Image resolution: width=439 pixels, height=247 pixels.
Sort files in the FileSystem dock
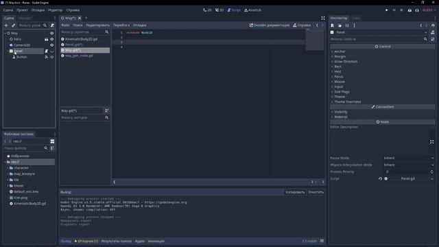pyautogui.click(x=52, y=148)
